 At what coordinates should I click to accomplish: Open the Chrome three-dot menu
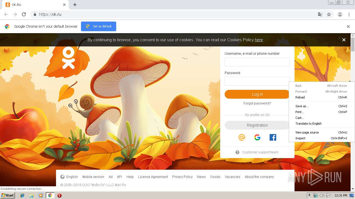click(x=349, y=14)
